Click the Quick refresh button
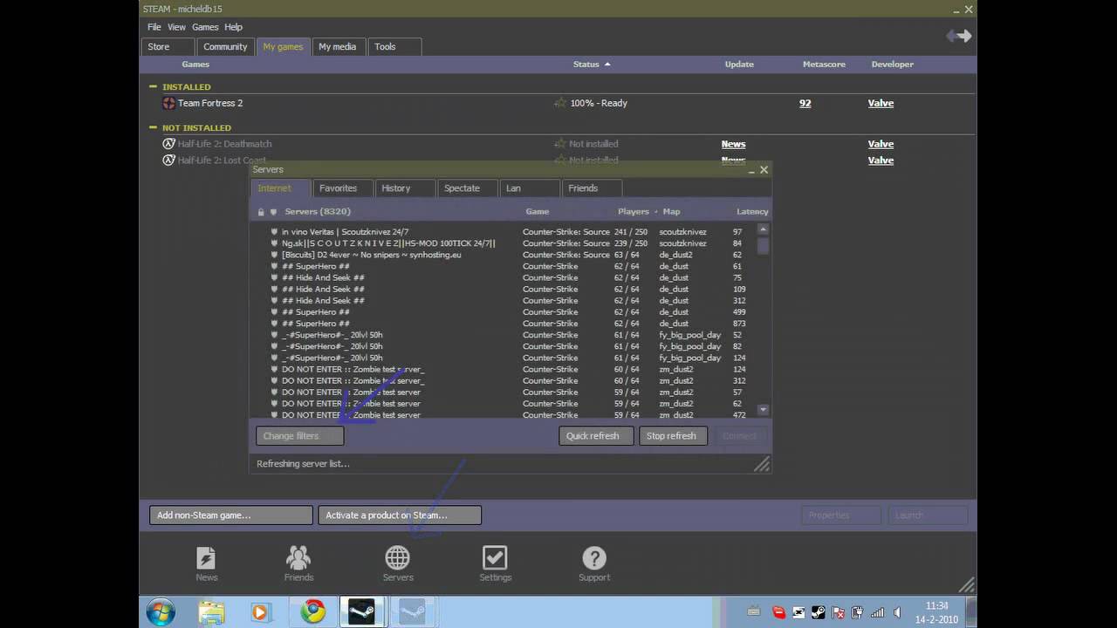Screen dimensions: 1117x628 coord(596,436)
